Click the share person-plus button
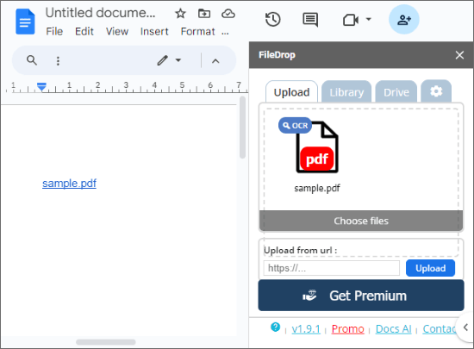This screenshot has height=349, width=474. [404, 20]
